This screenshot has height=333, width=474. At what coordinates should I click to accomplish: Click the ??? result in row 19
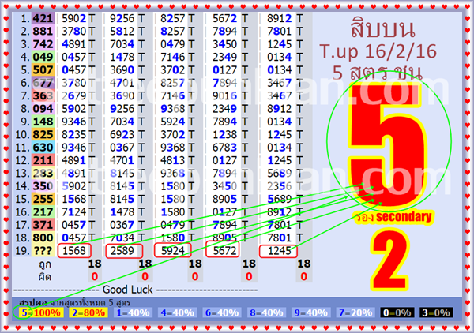click(x=43, y=251)
